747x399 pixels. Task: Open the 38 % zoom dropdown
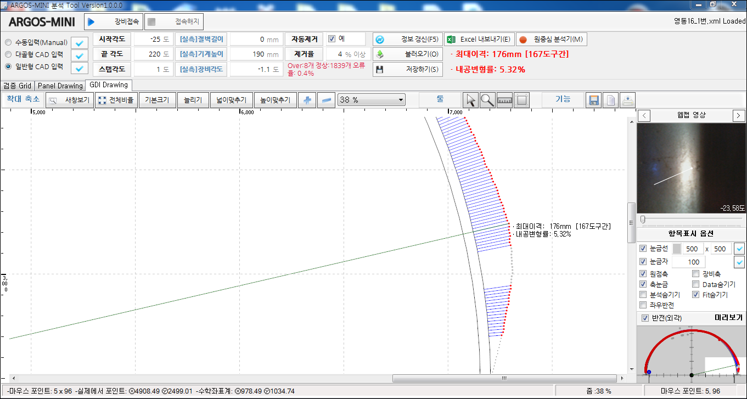372,100
